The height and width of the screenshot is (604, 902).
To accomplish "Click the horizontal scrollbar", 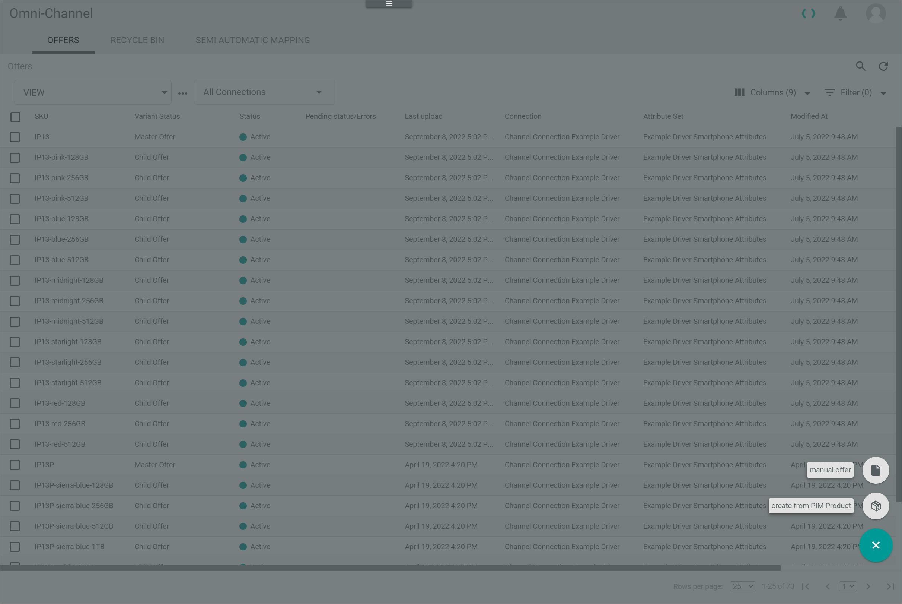I will (x=390, y=568).
